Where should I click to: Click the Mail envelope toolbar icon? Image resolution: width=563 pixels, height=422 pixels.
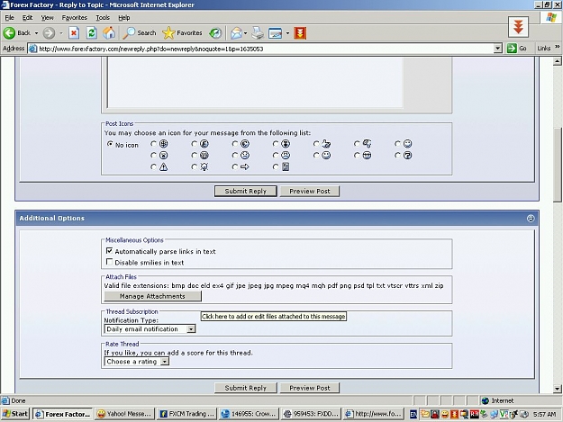tap(236, 33)
